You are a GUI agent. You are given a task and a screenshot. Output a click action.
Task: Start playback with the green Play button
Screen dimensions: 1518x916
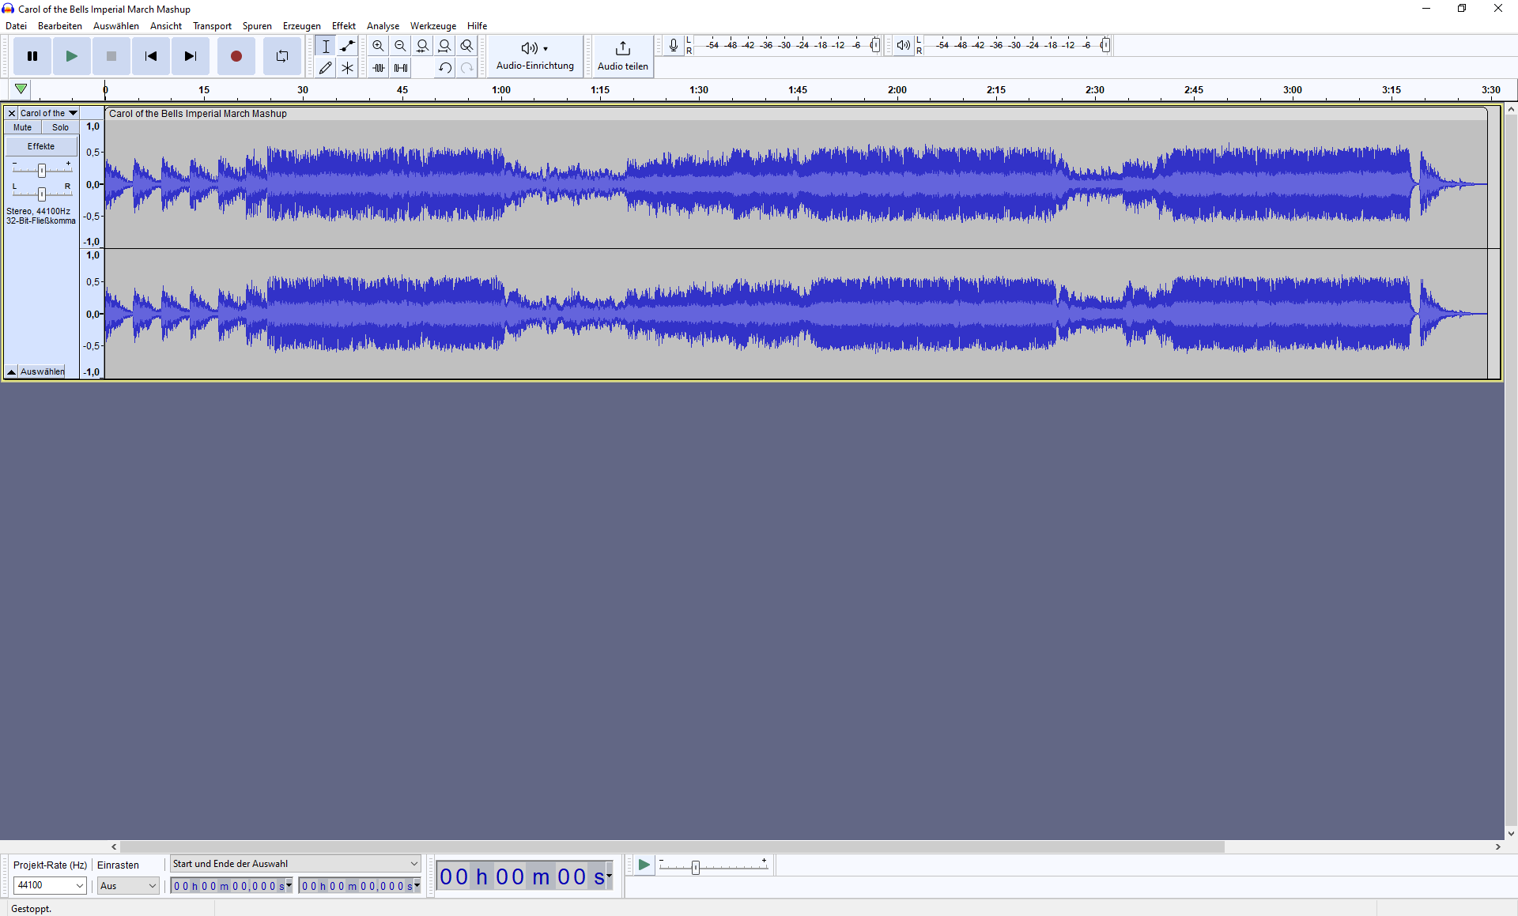72,56
